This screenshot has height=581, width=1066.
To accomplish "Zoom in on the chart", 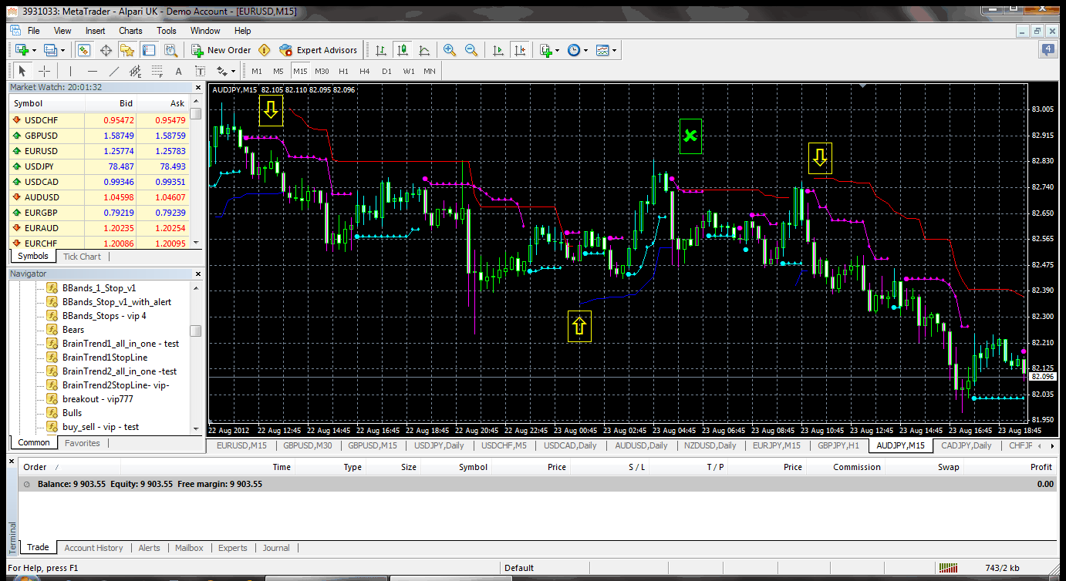I will click(450, 50).
